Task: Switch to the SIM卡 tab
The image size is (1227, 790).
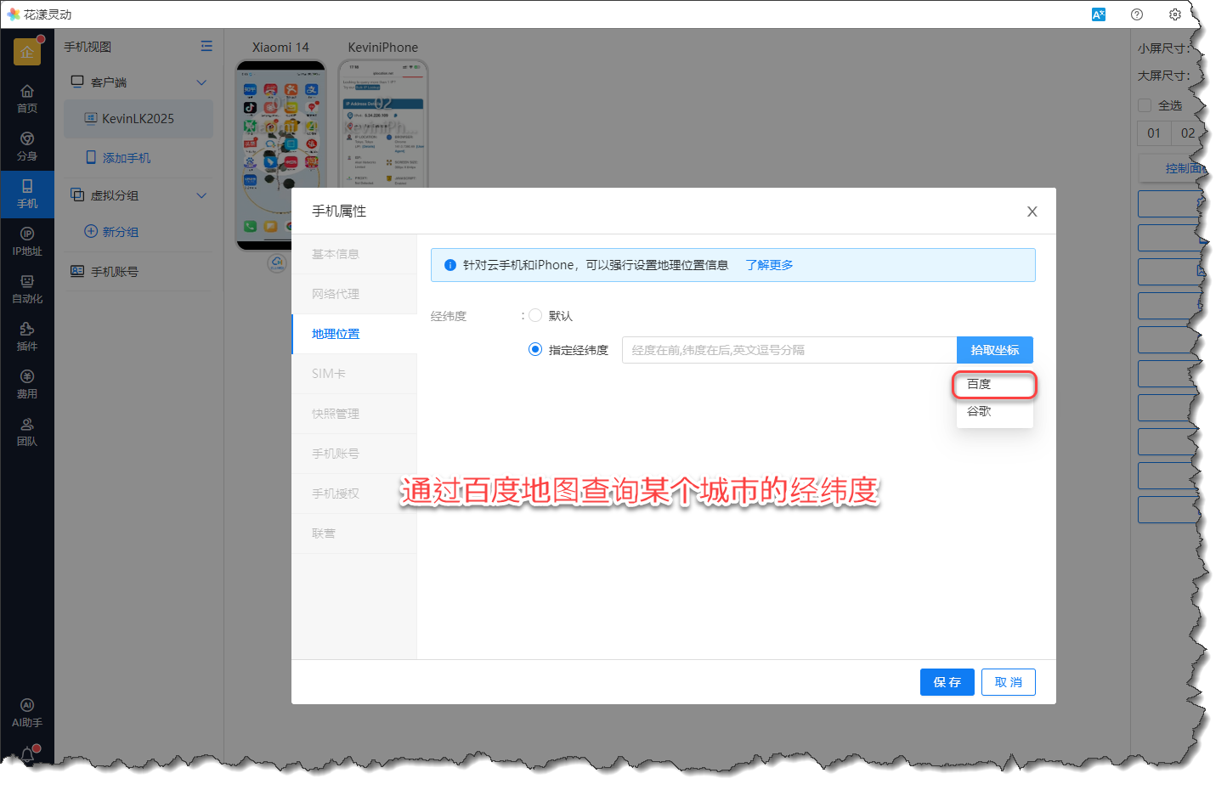Action: 329,374
